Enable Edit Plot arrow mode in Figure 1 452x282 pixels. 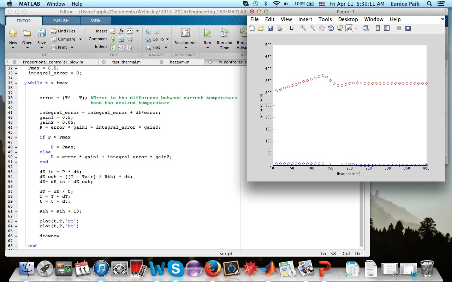[292, 28]
